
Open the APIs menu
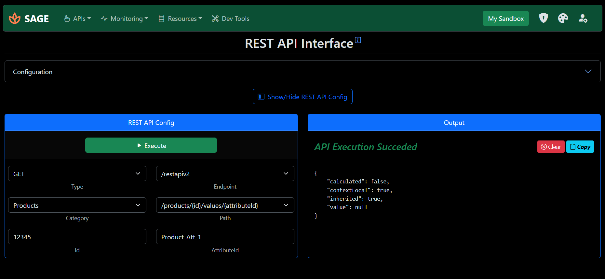[77, 19]
